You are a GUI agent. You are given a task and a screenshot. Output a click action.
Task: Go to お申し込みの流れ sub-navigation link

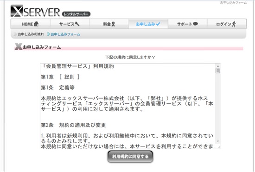point(29,34)
